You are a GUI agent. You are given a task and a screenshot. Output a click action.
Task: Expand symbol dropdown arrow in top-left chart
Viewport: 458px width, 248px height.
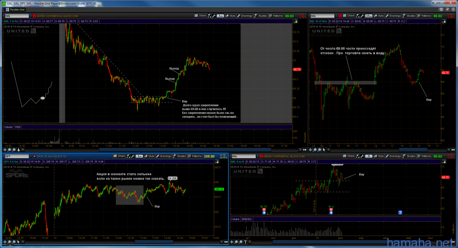[31, 16]
